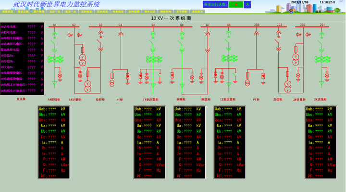346x192 pixels.
Task: Click the 2G1 green incoming breaker symbol
Action: click(x=320, y=43)
